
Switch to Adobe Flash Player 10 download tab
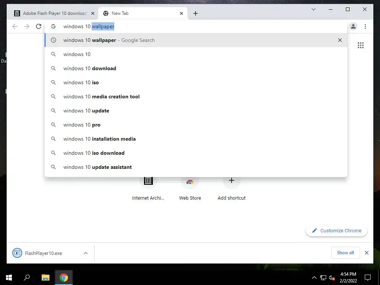tap(53, 13)
